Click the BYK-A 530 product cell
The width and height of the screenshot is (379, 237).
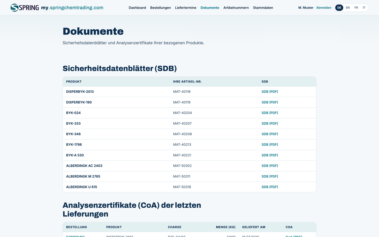point(75,155)
